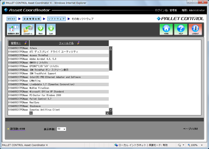Jump to the Last page icon
This screenshot has width=209, height=149.
point(51,29)
